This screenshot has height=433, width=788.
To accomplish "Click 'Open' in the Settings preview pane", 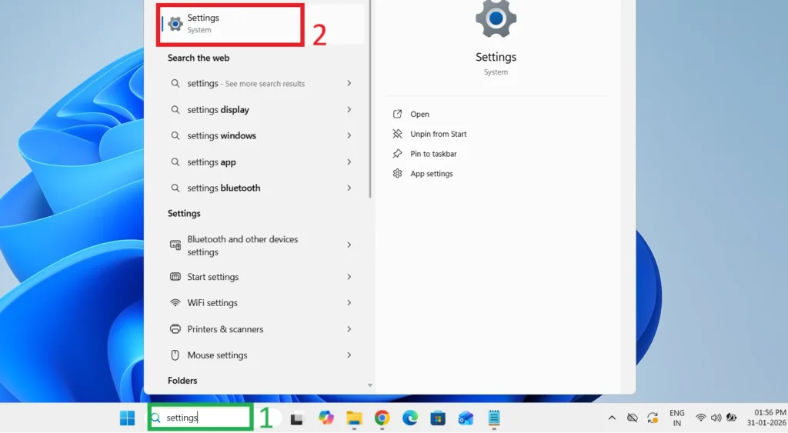I will (x=419, y=114).
